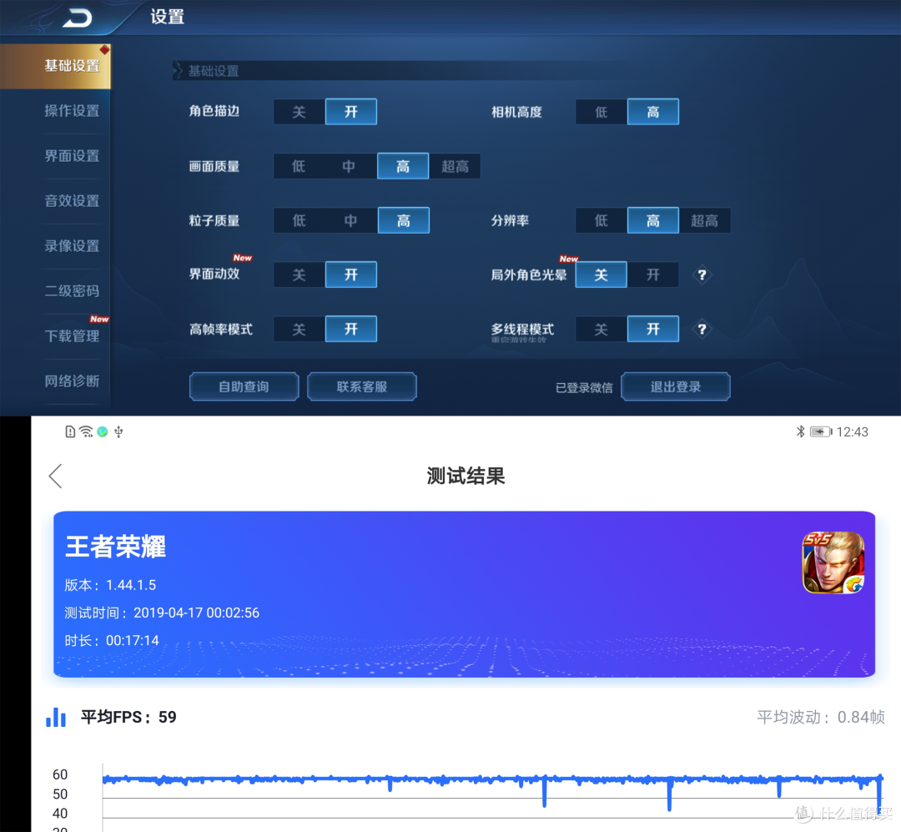Enable 高帧率模式
Screen dimensions: 901x832
pyautogui.click(x=351, y=329)
